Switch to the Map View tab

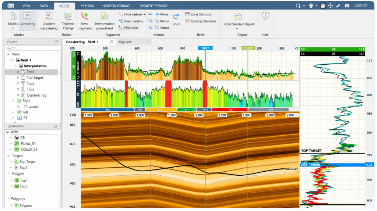[x=125, y=42]
